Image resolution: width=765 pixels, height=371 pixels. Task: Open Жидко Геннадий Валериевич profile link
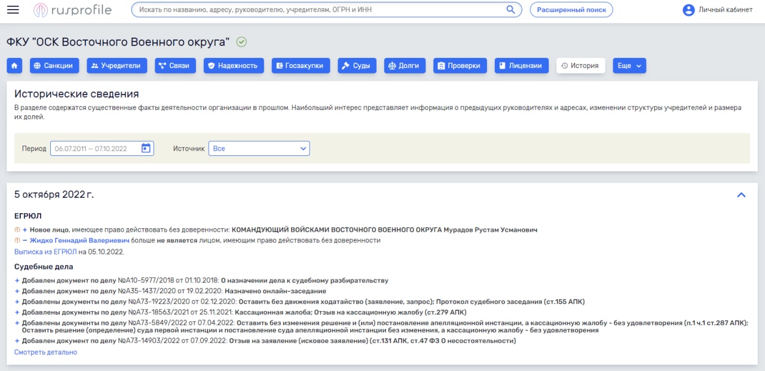click(79, 241)
